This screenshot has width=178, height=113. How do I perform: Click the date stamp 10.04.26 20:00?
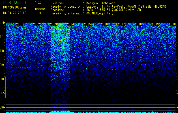[x=14, y=13]
